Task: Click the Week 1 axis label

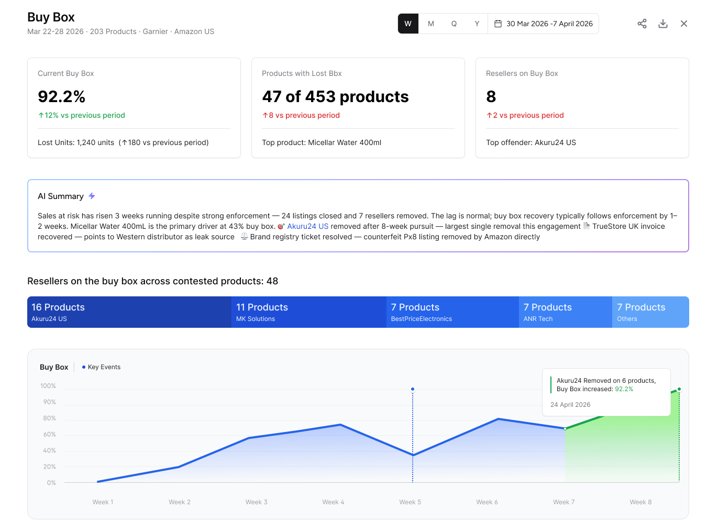Action: tap(103, 502)
